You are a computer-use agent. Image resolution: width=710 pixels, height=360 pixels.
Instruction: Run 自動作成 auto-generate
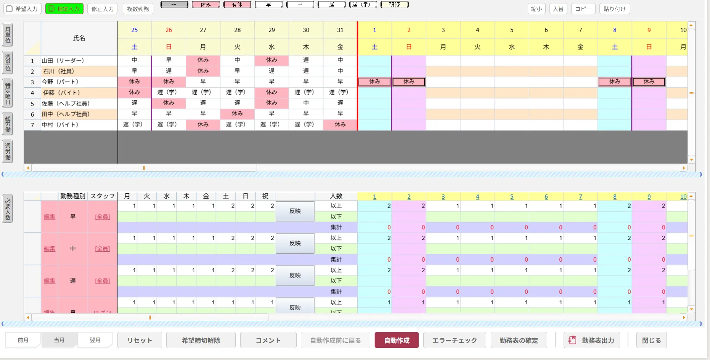[397, 340]
